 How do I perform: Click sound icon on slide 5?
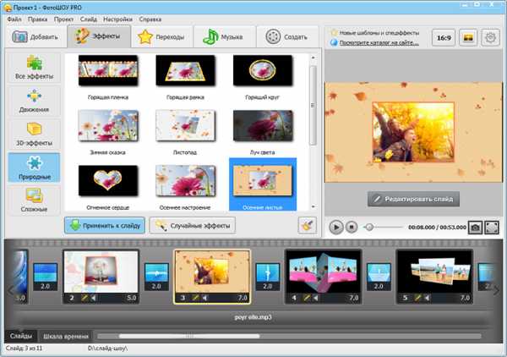[427, 298]
